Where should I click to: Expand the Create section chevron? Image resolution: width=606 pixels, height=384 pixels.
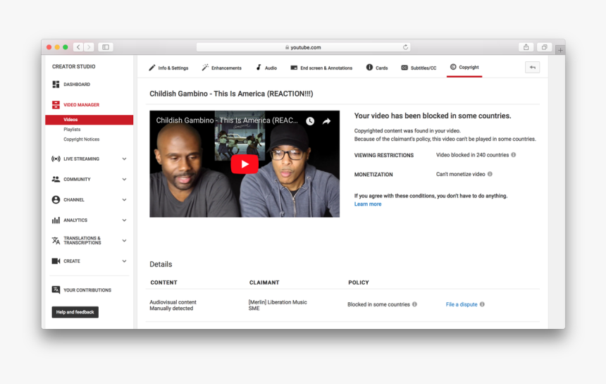tap(124, 261)
